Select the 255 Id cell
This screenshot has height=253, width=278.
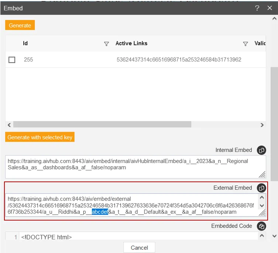tap(28, 59)
